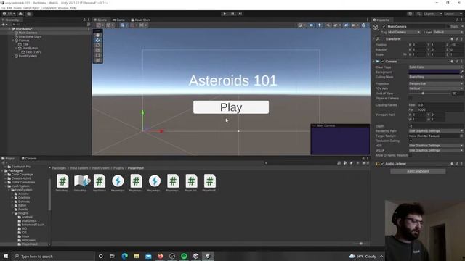The image size is (465, 261).
Task: Toggle 2D view mode in Scene toolbar
Action: pos(311,25)
